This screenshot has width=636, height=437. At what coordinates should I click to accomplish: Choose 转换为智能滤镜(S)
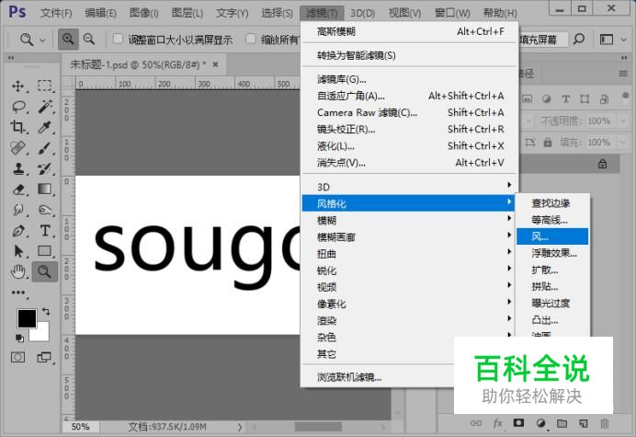pos(410,55)
